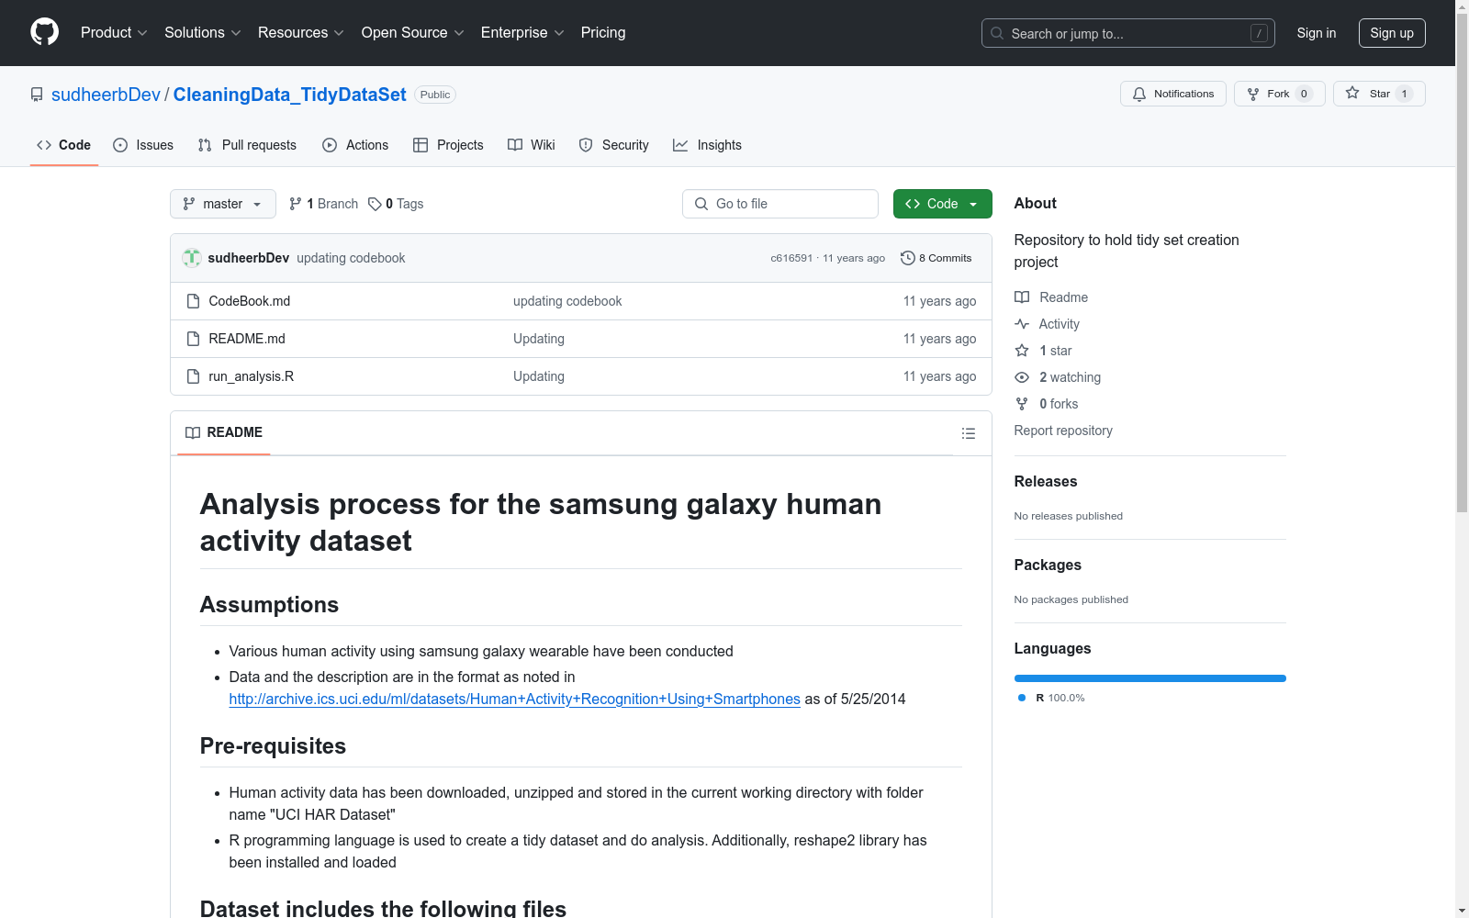Open the Security tab

(x=614, y=145)
